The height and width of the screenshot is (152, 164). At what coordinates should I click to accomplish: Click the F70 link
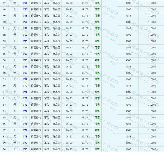(x=25, y=86)
